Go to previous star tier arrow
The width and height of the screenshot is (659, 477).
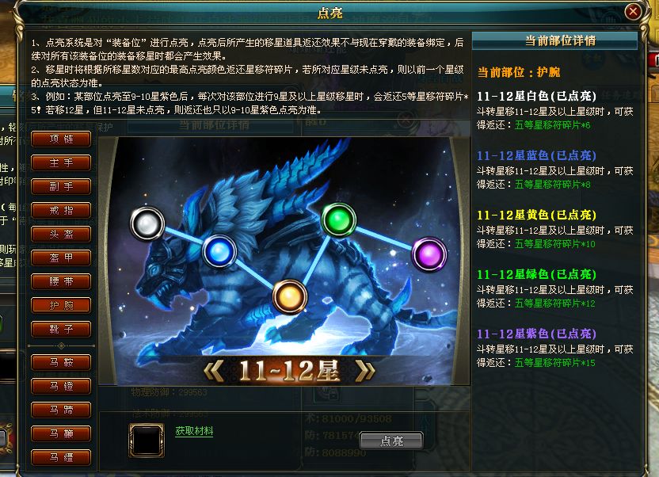tap(215, 372)
